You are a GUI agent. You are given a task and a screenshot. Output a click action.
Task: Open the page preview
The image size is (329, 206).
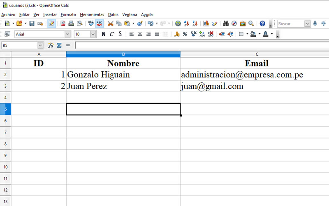79,23
